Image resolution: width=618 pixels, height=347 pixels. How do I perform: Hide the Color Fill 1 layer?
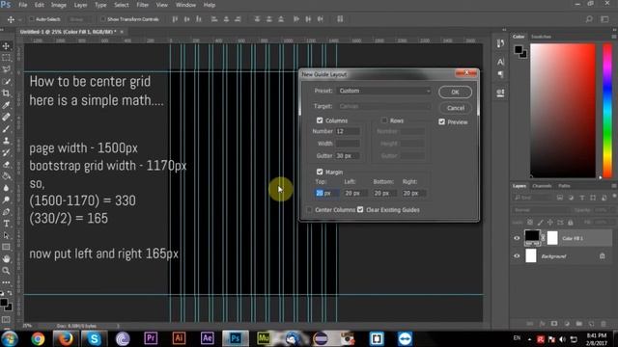[517, 238]
